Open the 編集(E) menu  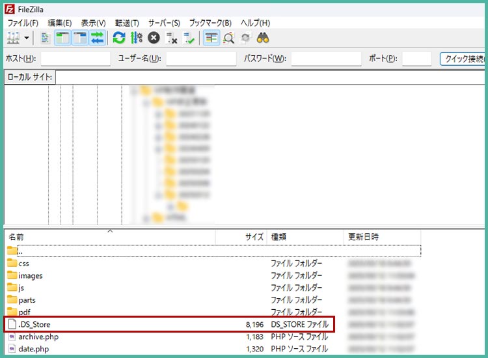[x=59, y=23]
